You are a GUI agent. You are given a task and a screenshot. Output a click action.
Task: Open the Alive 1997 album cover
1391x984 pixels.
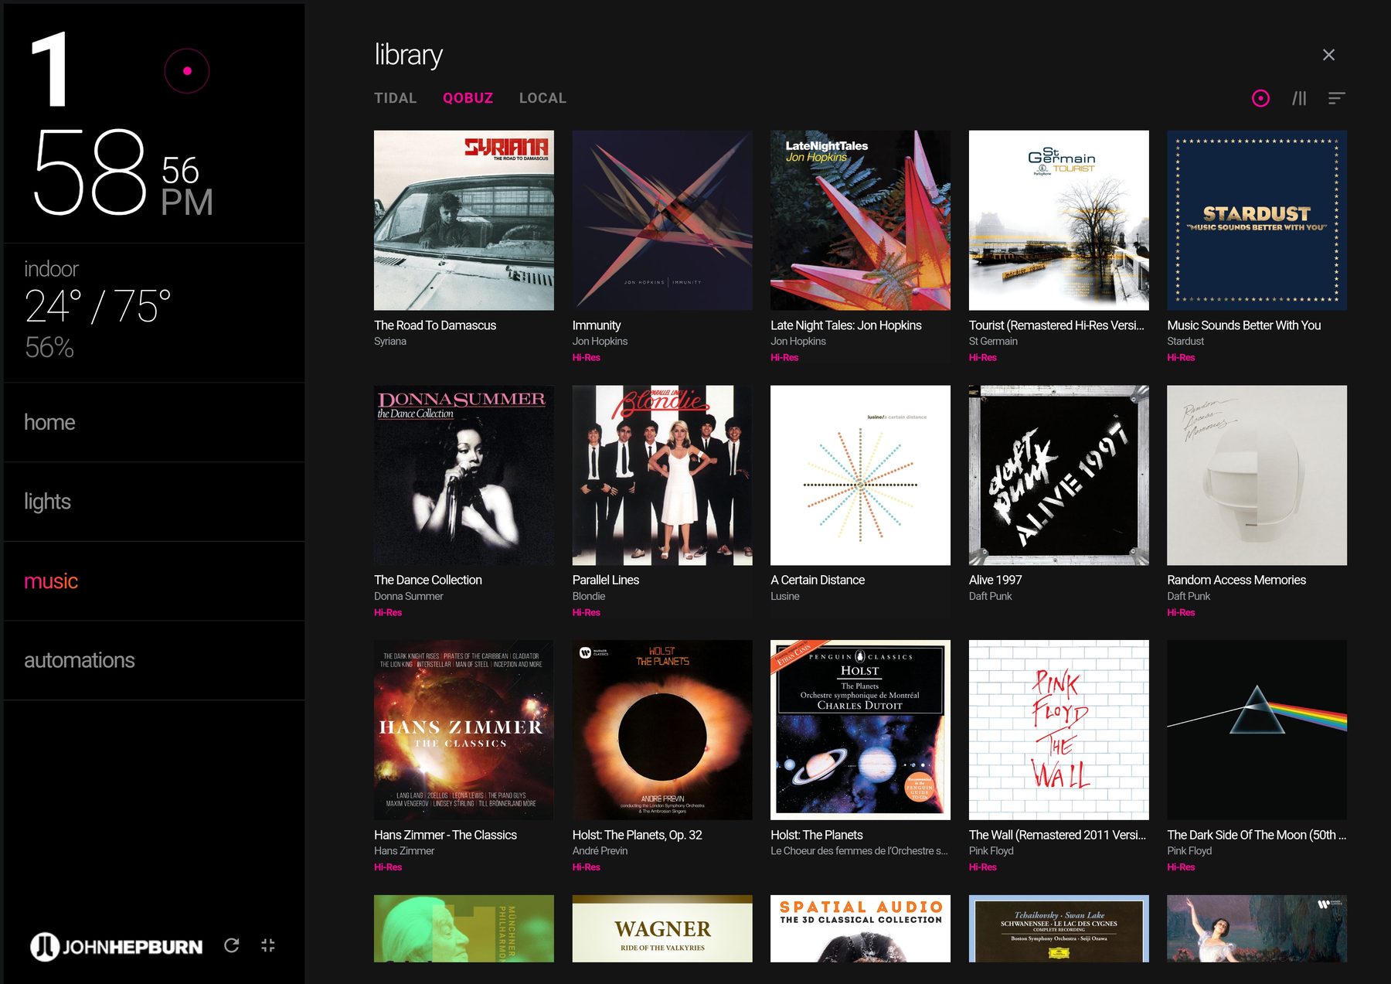tap(1059, 475)
